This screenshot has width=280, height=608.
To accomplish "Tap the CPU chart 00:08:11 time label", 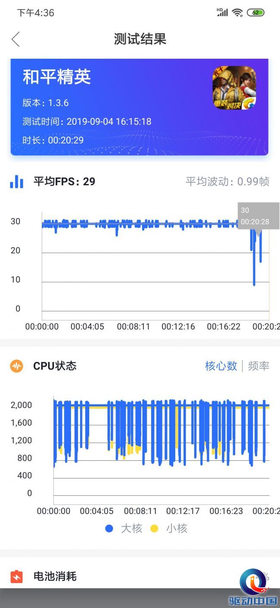I will pos(140,511).
